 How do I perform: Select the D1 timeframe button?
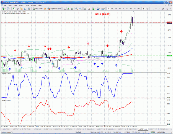(x=131, y=9)
